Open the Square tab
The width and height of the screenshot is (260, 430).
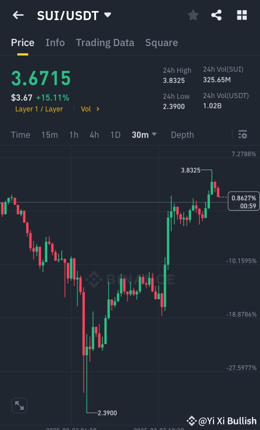pyautogui.click(x=161, y=42)
